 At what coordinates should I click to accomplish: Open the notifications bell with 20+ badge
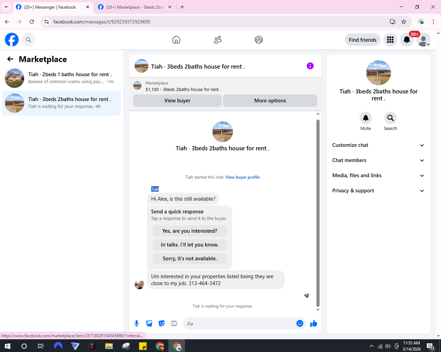click(x=407, y=40)
